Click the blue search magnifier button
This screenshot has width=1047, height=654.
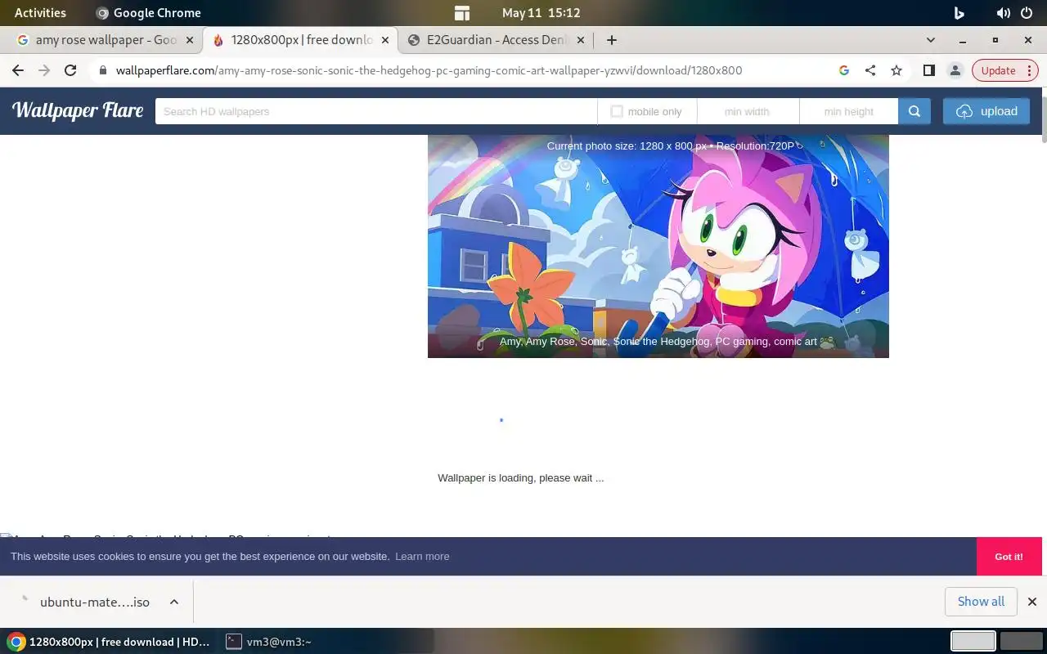click(914, 111)
